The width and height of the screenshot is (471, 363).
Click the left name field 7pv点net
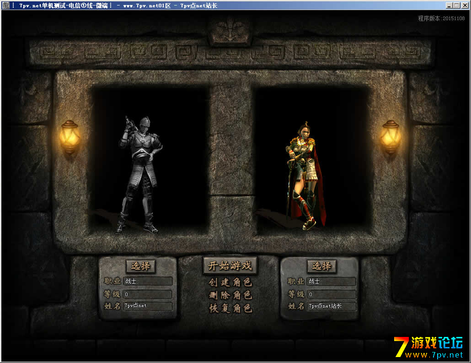[x=148, y=306]
